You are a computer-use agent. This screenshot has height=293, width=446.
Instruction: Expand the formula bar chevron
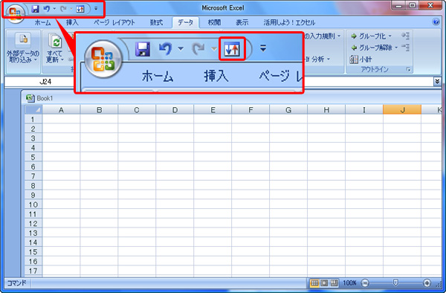(437, 82)
